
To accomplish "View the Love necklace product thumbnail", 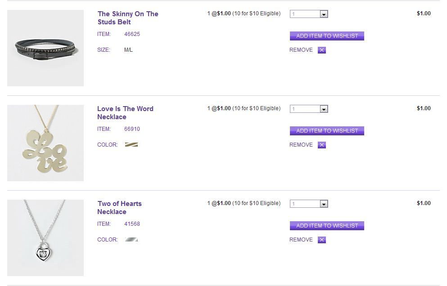I will click(45, 143).
